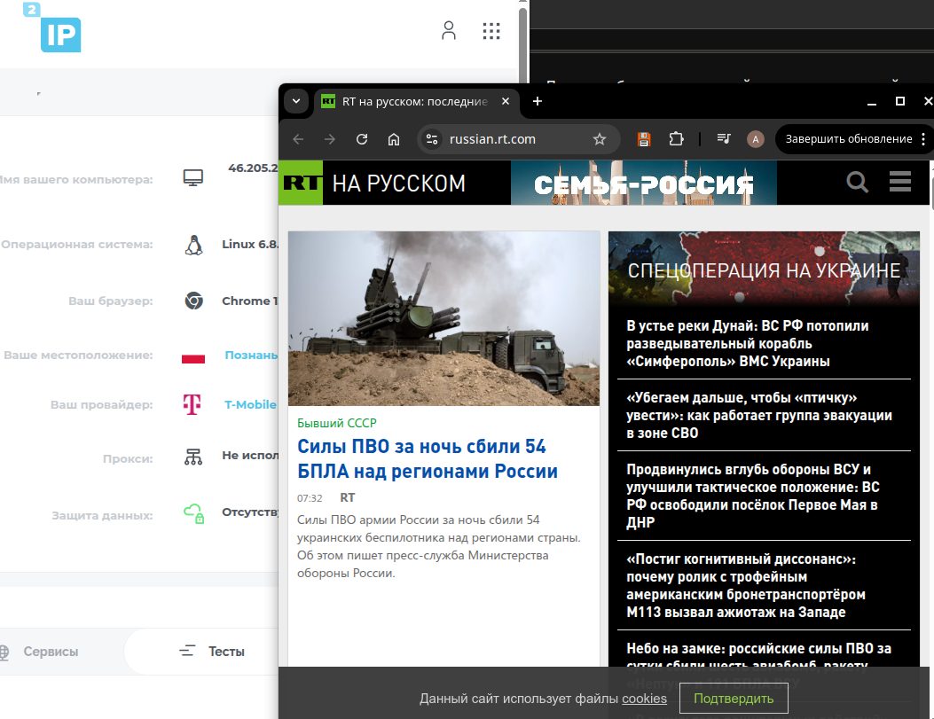The width and height of the screenshot is (934, 719).
Task: Click the floppy disk save extension icon
Action: [x=644, y=139]
